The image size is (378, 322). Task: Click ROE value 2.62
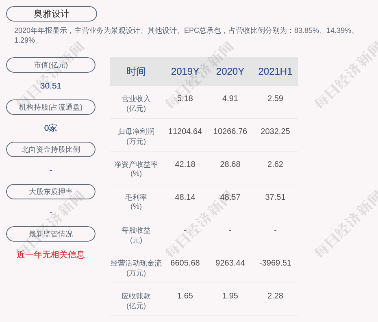click(275, 164)
